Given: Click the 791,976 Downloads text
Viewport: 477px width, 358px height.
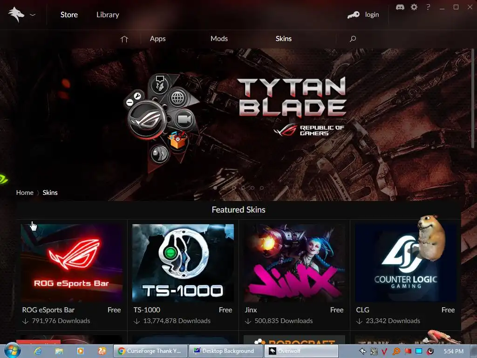Looking at the screenshot, I should coord(61,321).
